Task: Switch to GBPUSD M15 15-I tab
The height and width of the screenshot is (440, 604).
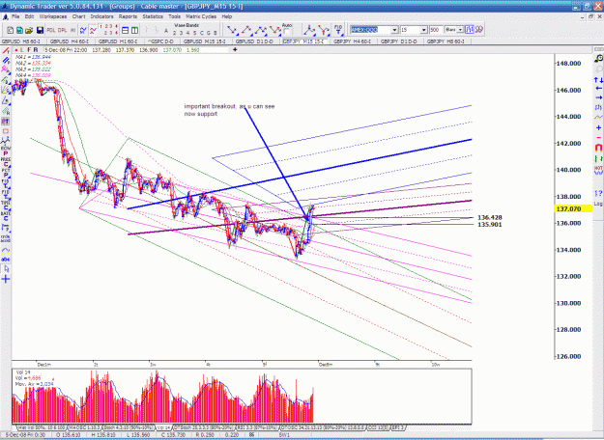Action: click(x=204, y=41)
